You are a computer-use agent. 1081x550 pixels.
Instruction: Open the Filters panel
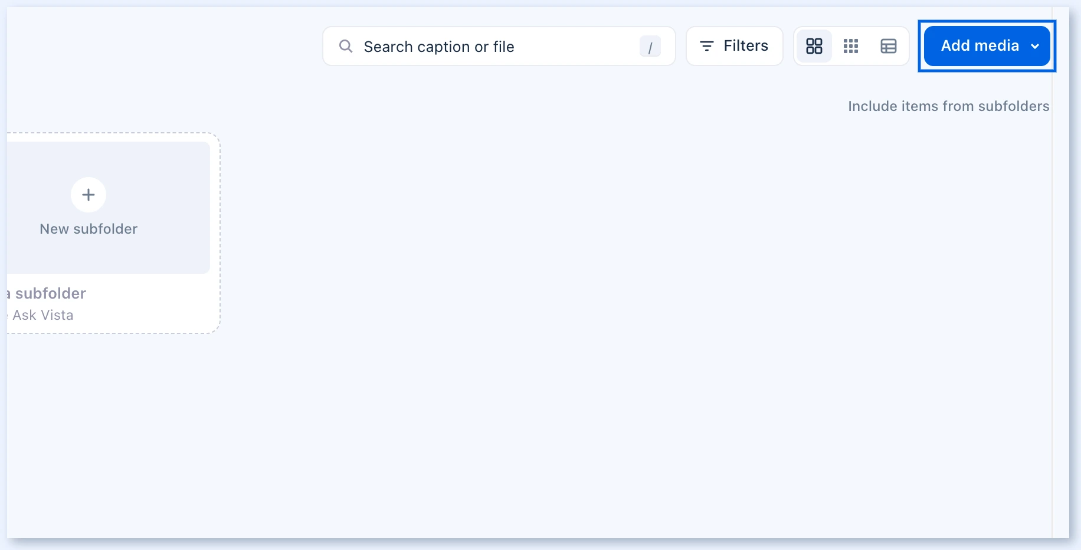(735, 46)
